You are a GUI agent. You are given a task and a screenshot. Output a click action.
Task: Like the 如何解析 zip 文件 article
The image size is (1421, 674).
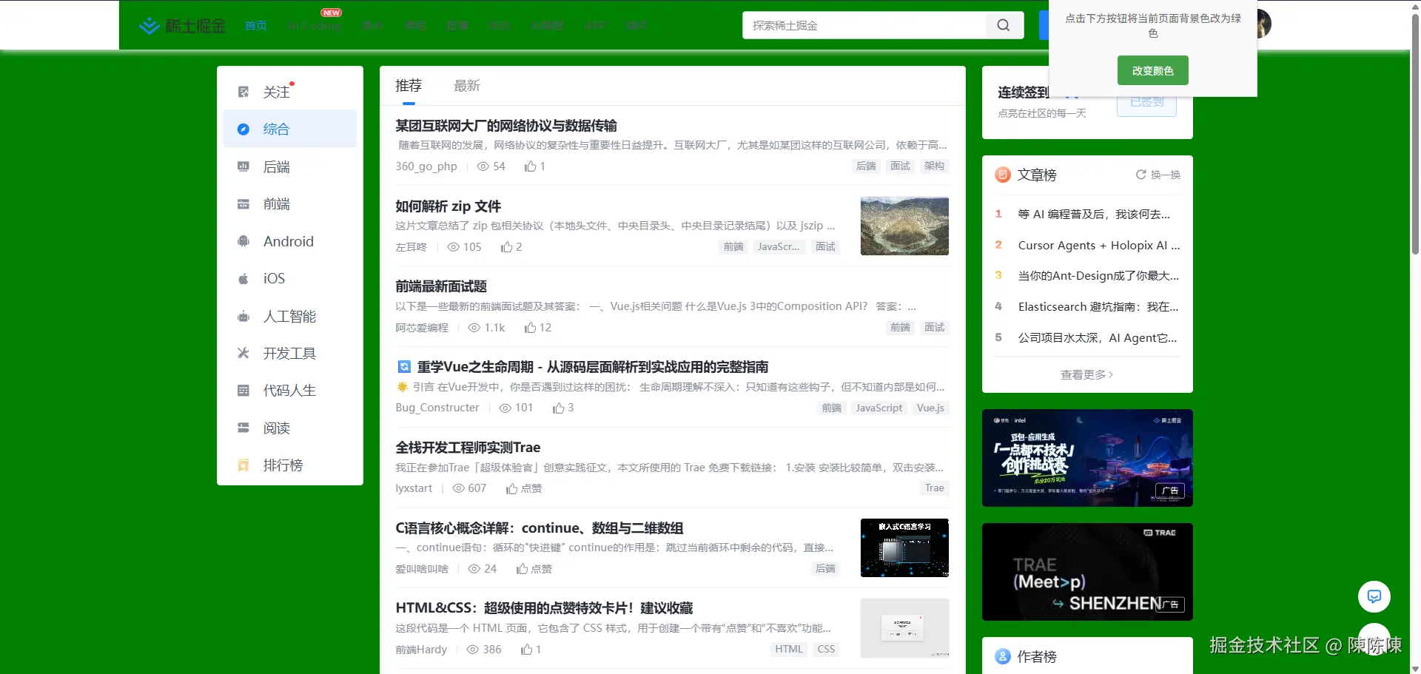tap(507, 247)
